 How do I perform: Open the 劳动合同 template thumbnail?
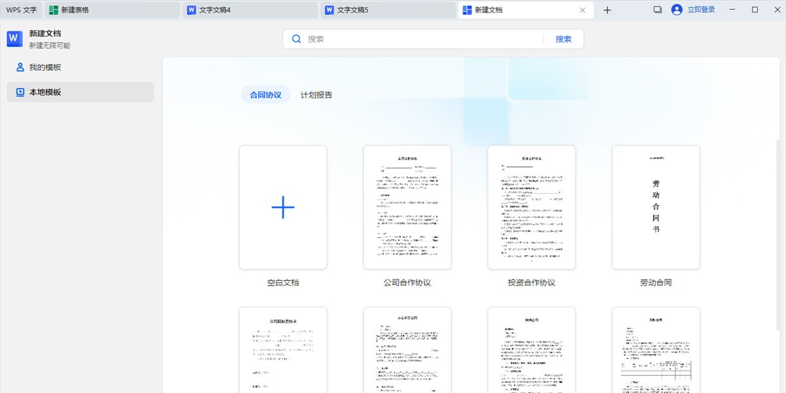click(656, 207)
